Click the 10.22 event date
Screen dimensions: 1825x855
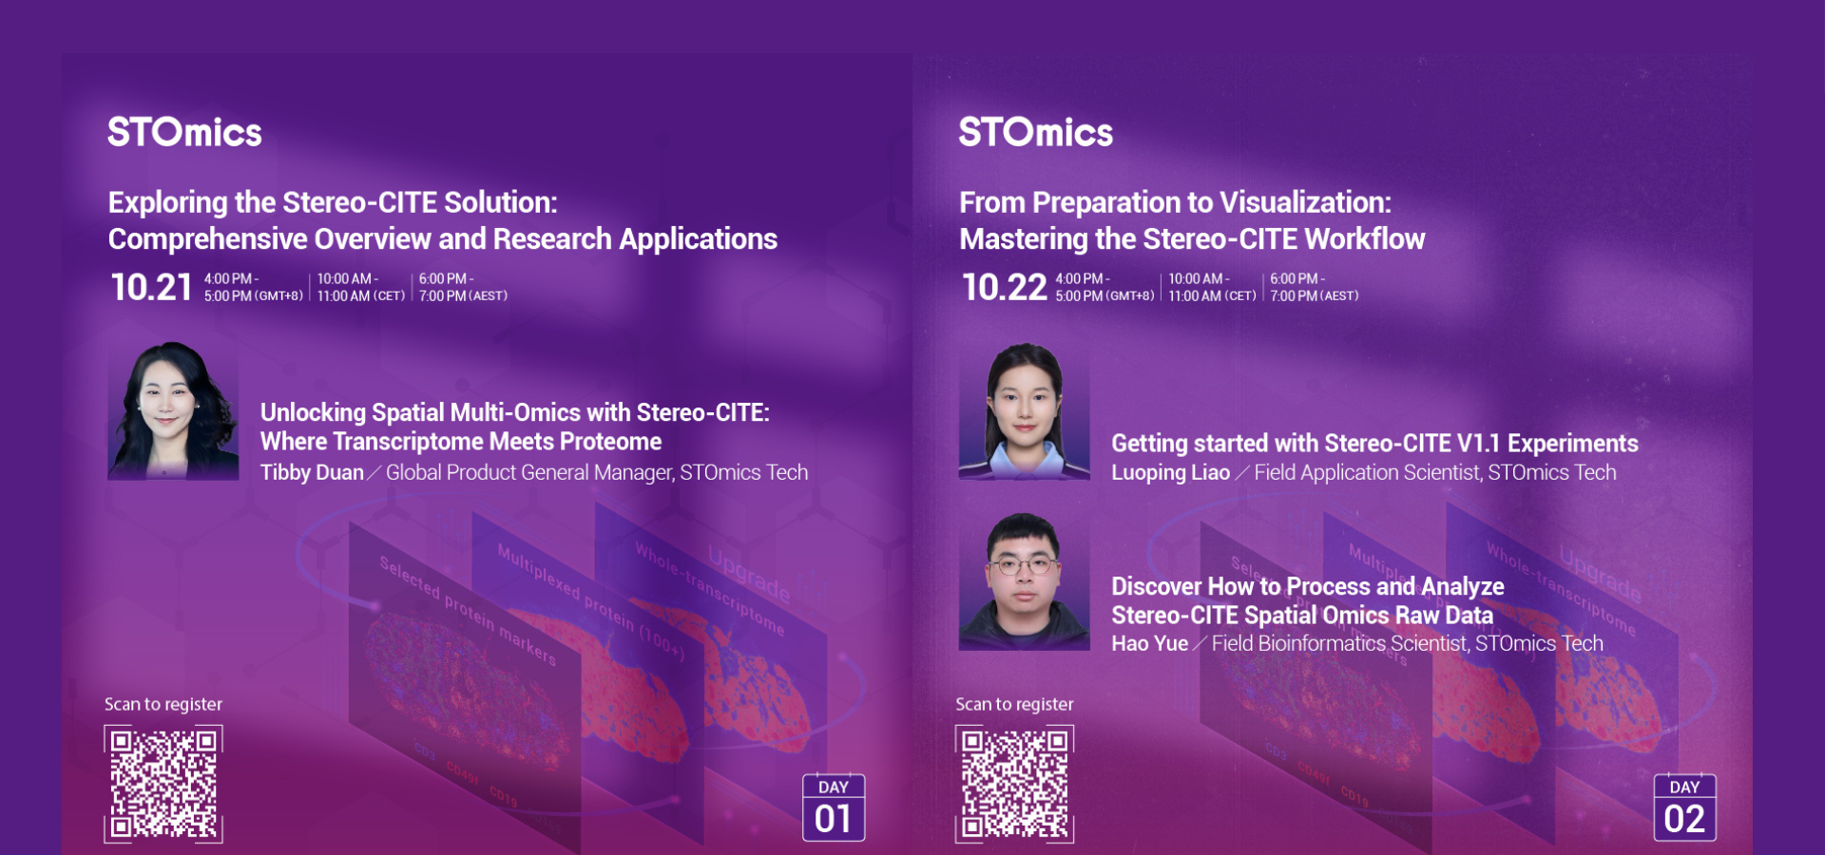pos(1004,287)
